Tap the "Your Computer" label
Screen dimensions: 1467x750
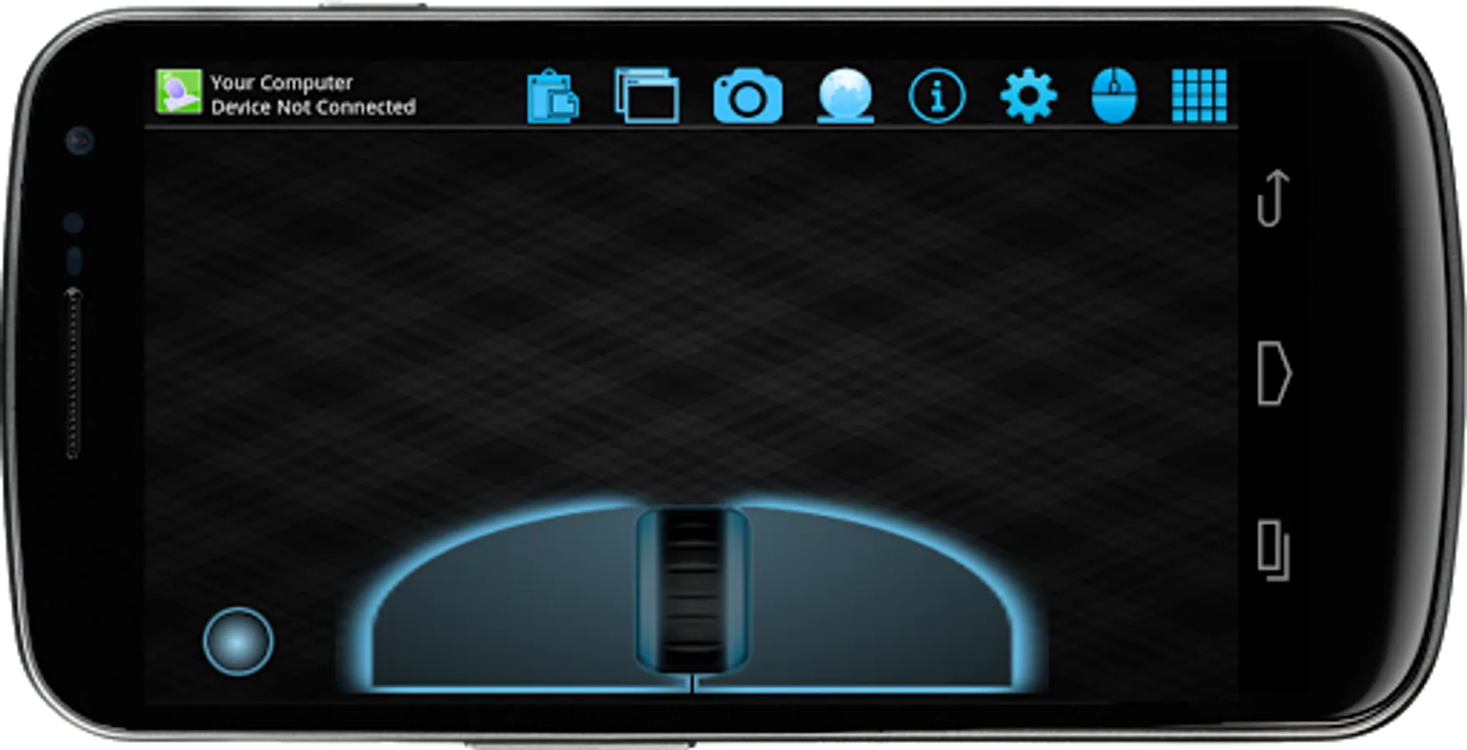[281, 82]
